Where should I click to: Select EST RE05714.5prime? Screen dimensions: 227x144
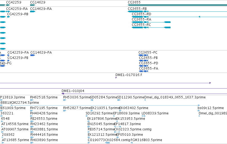coord(101,129)
